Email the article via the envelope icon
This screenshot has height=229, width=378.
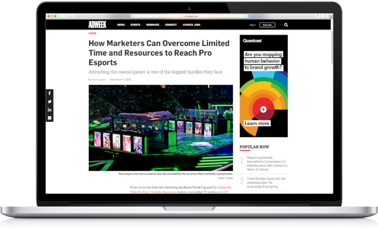[x=49, y=118]
